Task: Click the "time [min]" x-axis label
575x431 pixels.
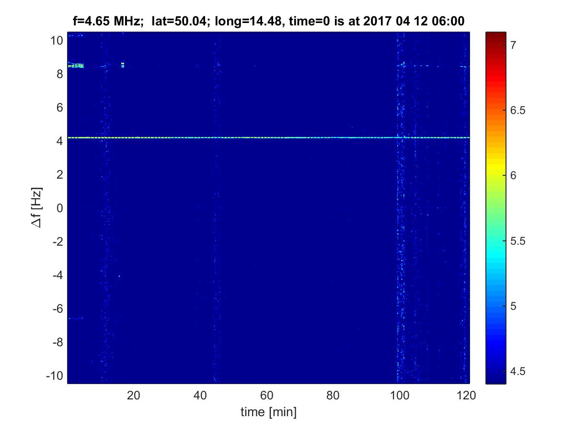Action: click(x=268, y=412)
